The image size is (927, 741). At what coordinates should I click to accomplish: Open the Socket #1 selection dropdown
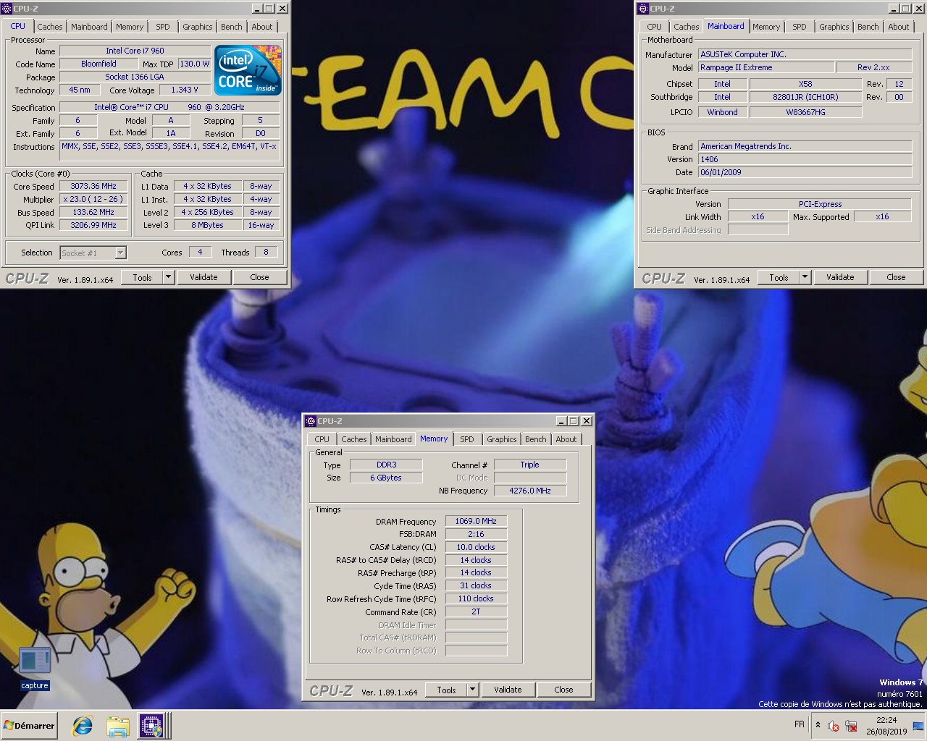tap(93, 253)
